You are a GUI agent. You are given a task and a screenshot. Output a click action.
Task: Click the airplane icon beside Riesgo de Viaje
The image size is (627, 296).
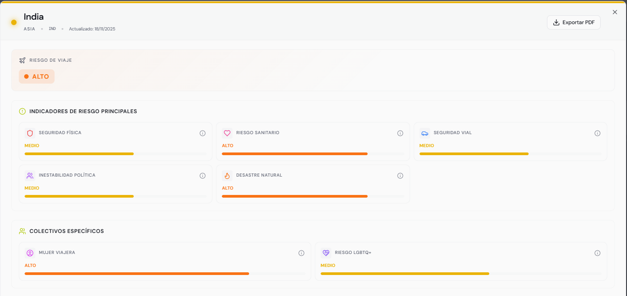click(x=22, y=60)
